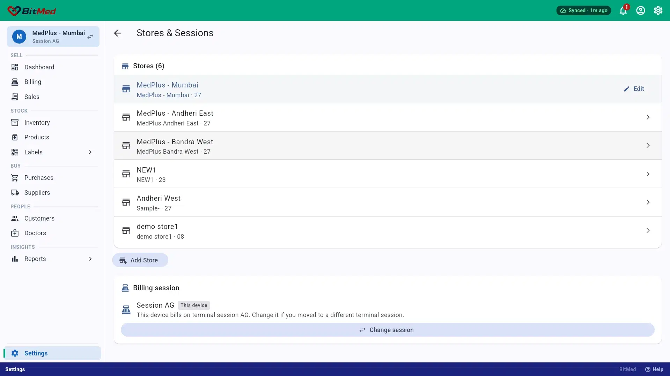This screenshot has height=376, width=670.
Task: Click the demo store1 store icon
Action: (x=126, y=231)
